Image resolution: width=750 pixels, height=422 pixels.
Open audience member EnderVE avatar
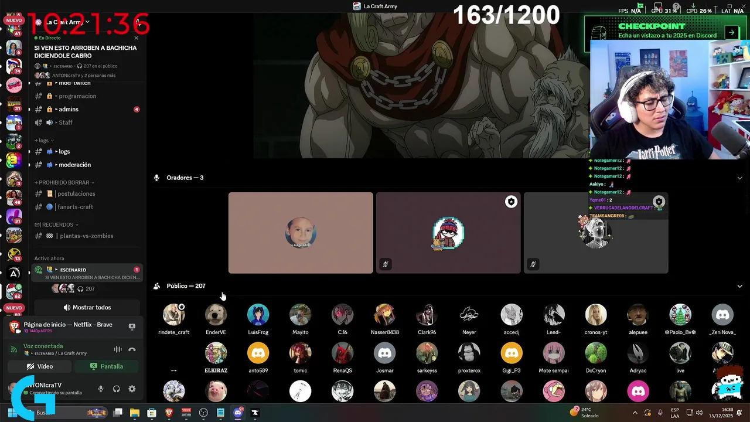pos(216,315)
